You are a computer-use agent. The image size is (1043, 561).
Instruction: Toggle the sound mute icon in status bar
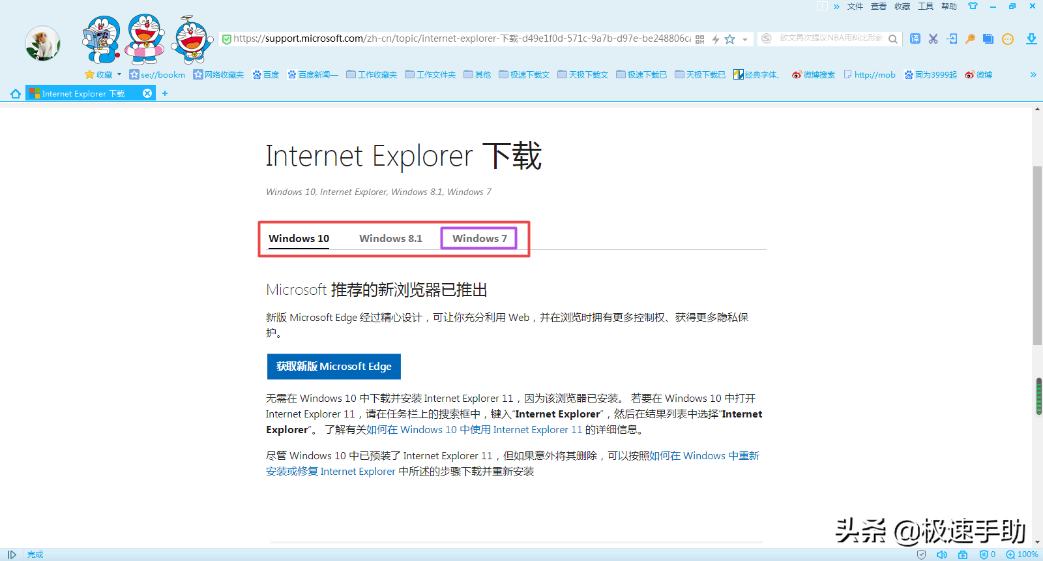coord(942,554)
